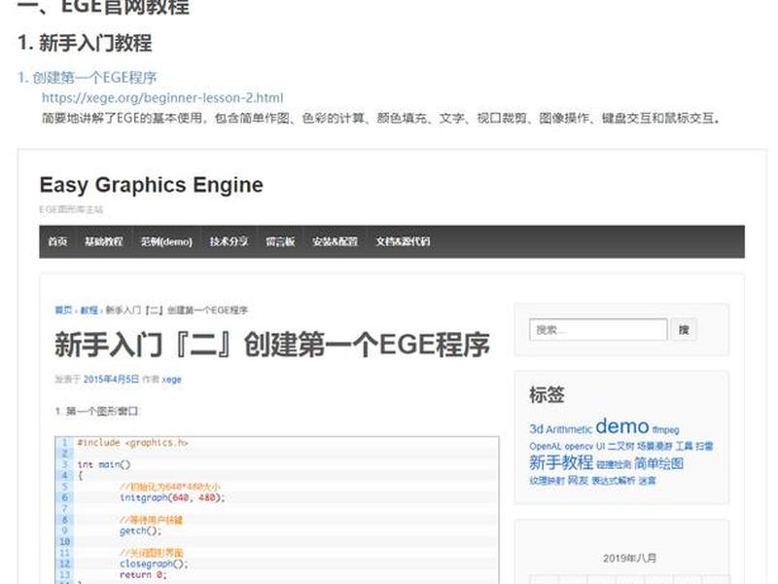Select the 表达式解析 tag

[614, 480]
